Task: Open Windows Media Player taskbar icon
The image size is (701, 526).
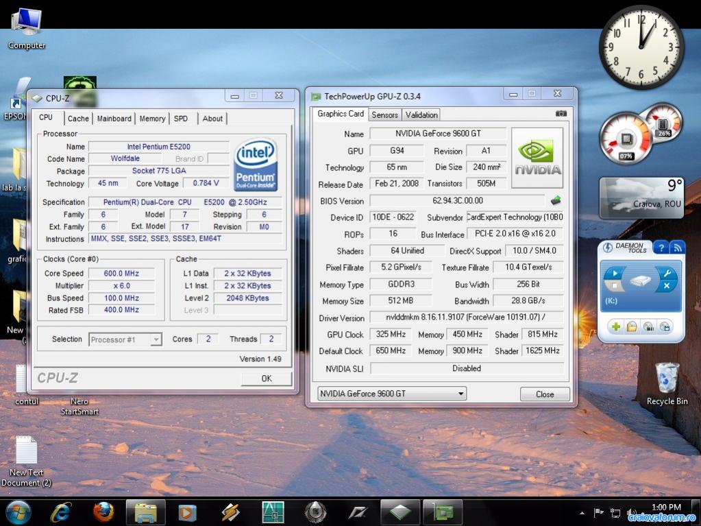Action: point(187,512)
